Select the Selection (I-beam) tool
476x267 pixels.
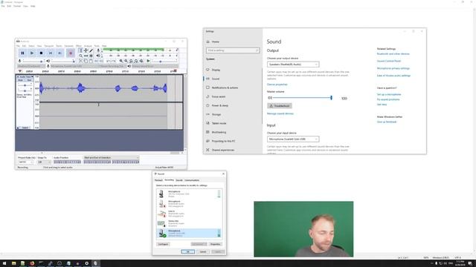pyautogui.click(x=80, y=50)
